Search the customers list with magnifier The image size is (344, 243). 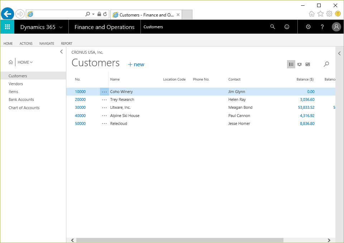coord(326,64)
